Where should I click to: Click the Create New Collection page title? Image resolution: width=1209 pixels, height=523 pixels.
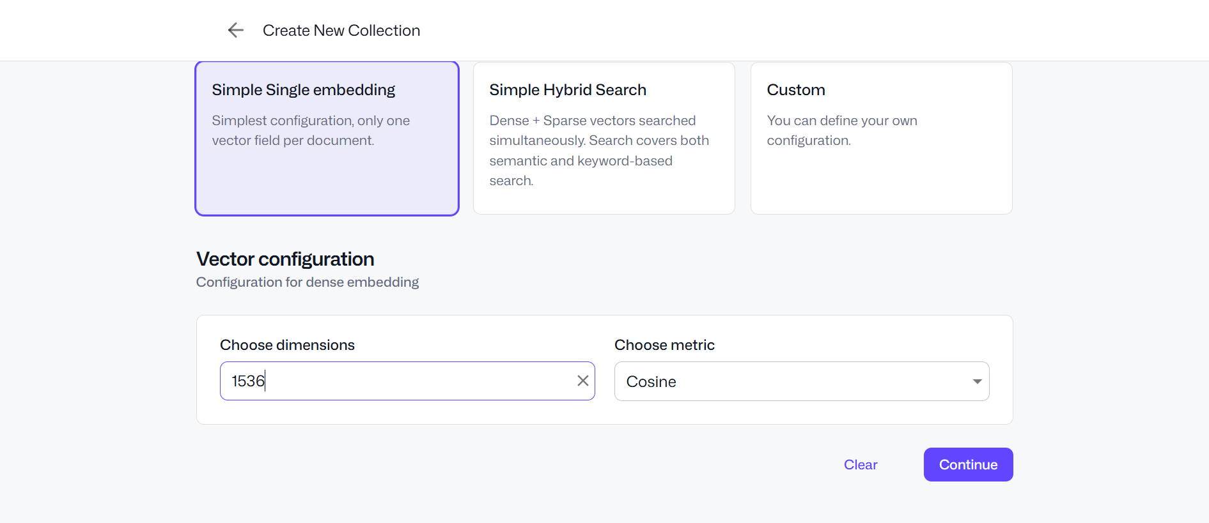click(x=341, y=31)
